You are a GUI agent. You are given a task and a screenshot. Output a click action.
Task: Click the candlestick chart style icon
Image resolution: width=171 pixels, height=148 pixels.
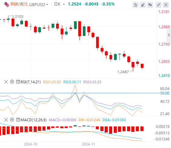[150, 5]
